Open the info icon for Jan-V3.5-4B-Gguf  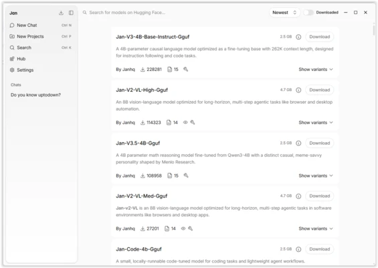pyautogui.click(x=298, y=143)
